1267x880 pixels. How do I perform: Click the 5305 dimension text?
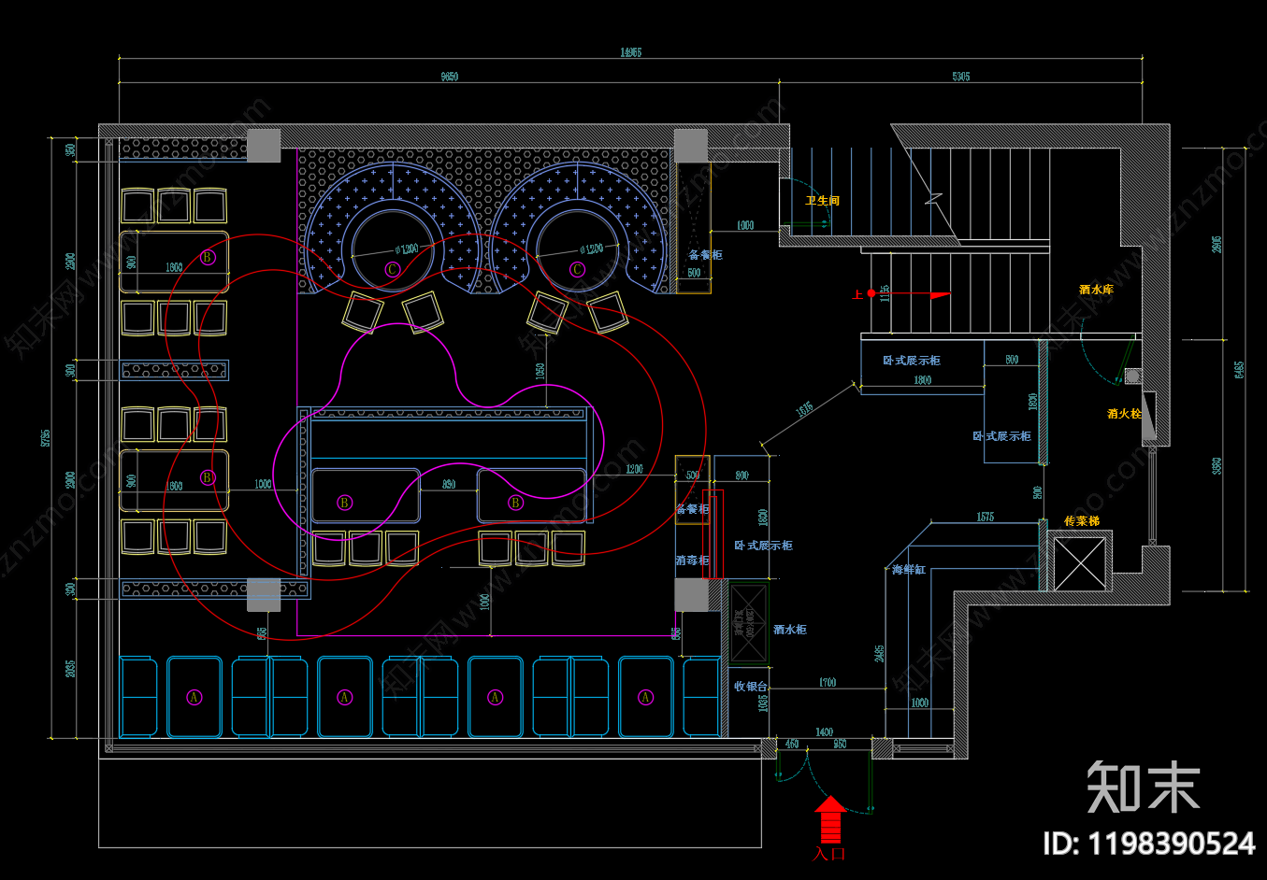961,77
